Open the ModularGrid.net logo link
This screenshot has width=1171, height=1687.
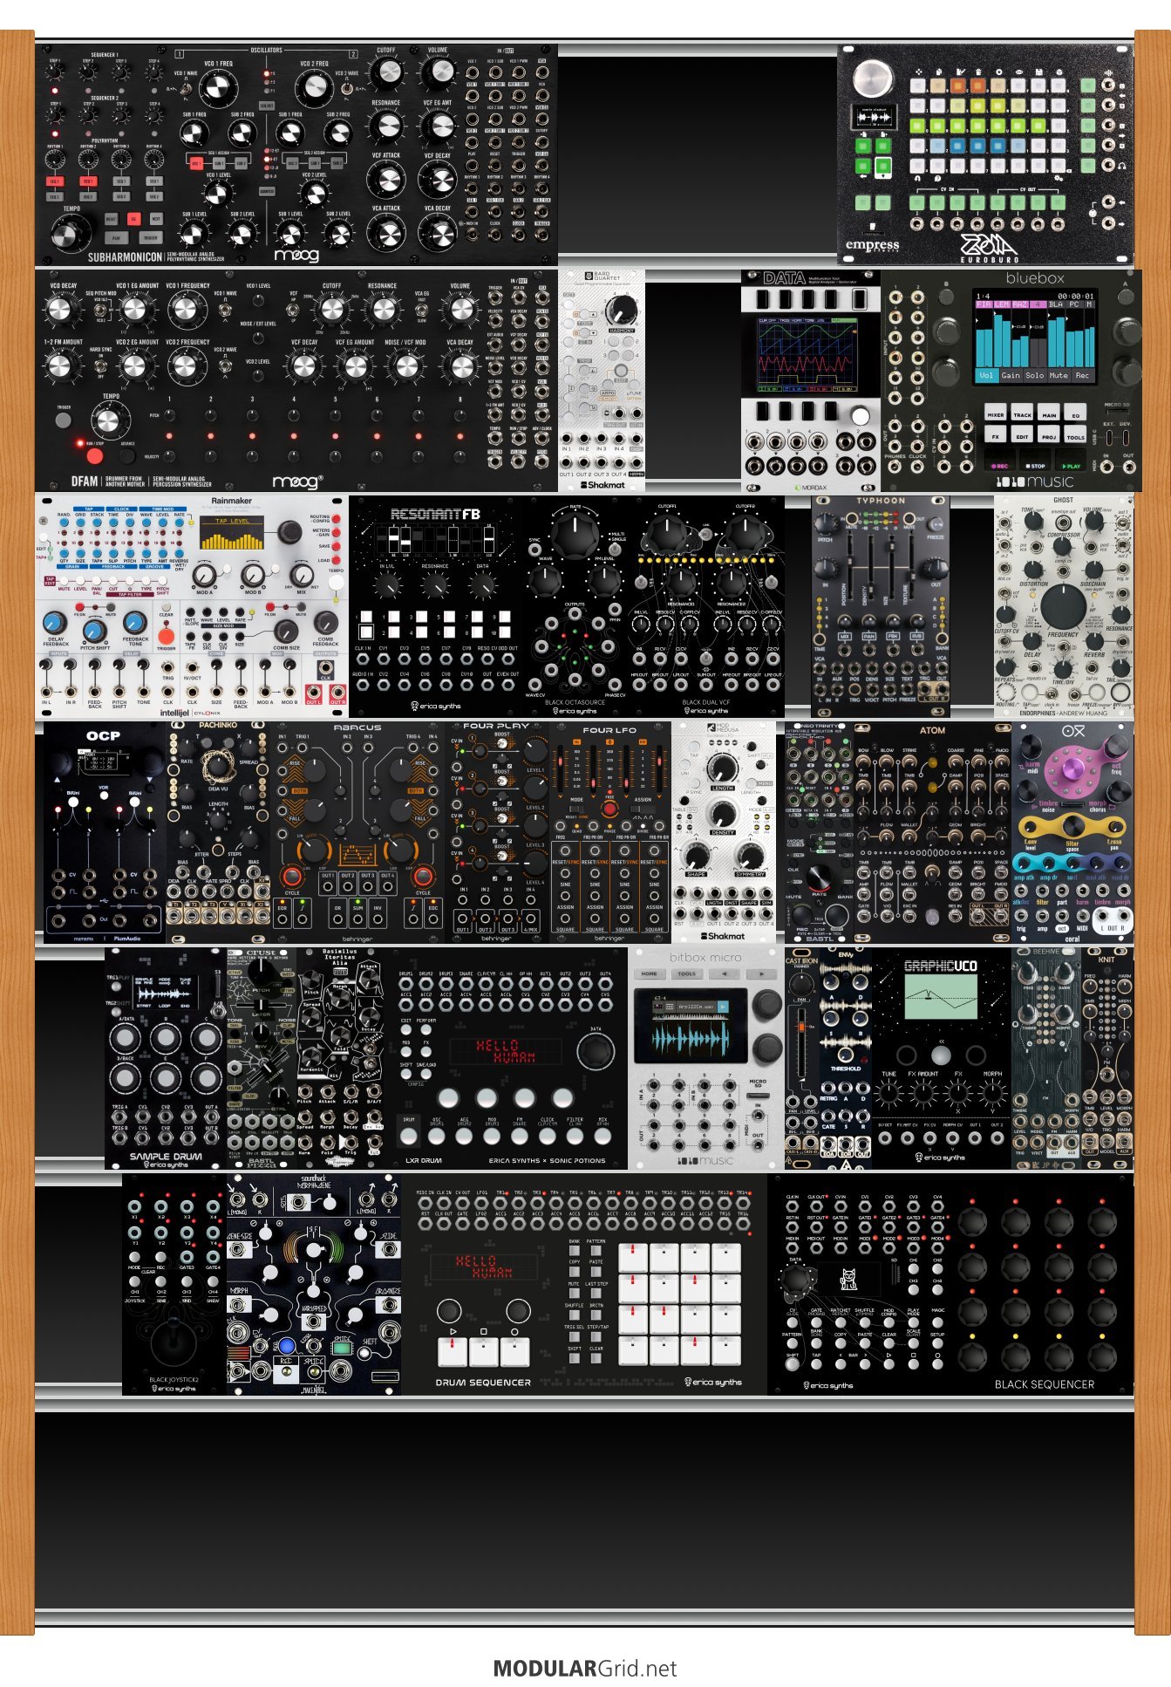click(585, 1668)
